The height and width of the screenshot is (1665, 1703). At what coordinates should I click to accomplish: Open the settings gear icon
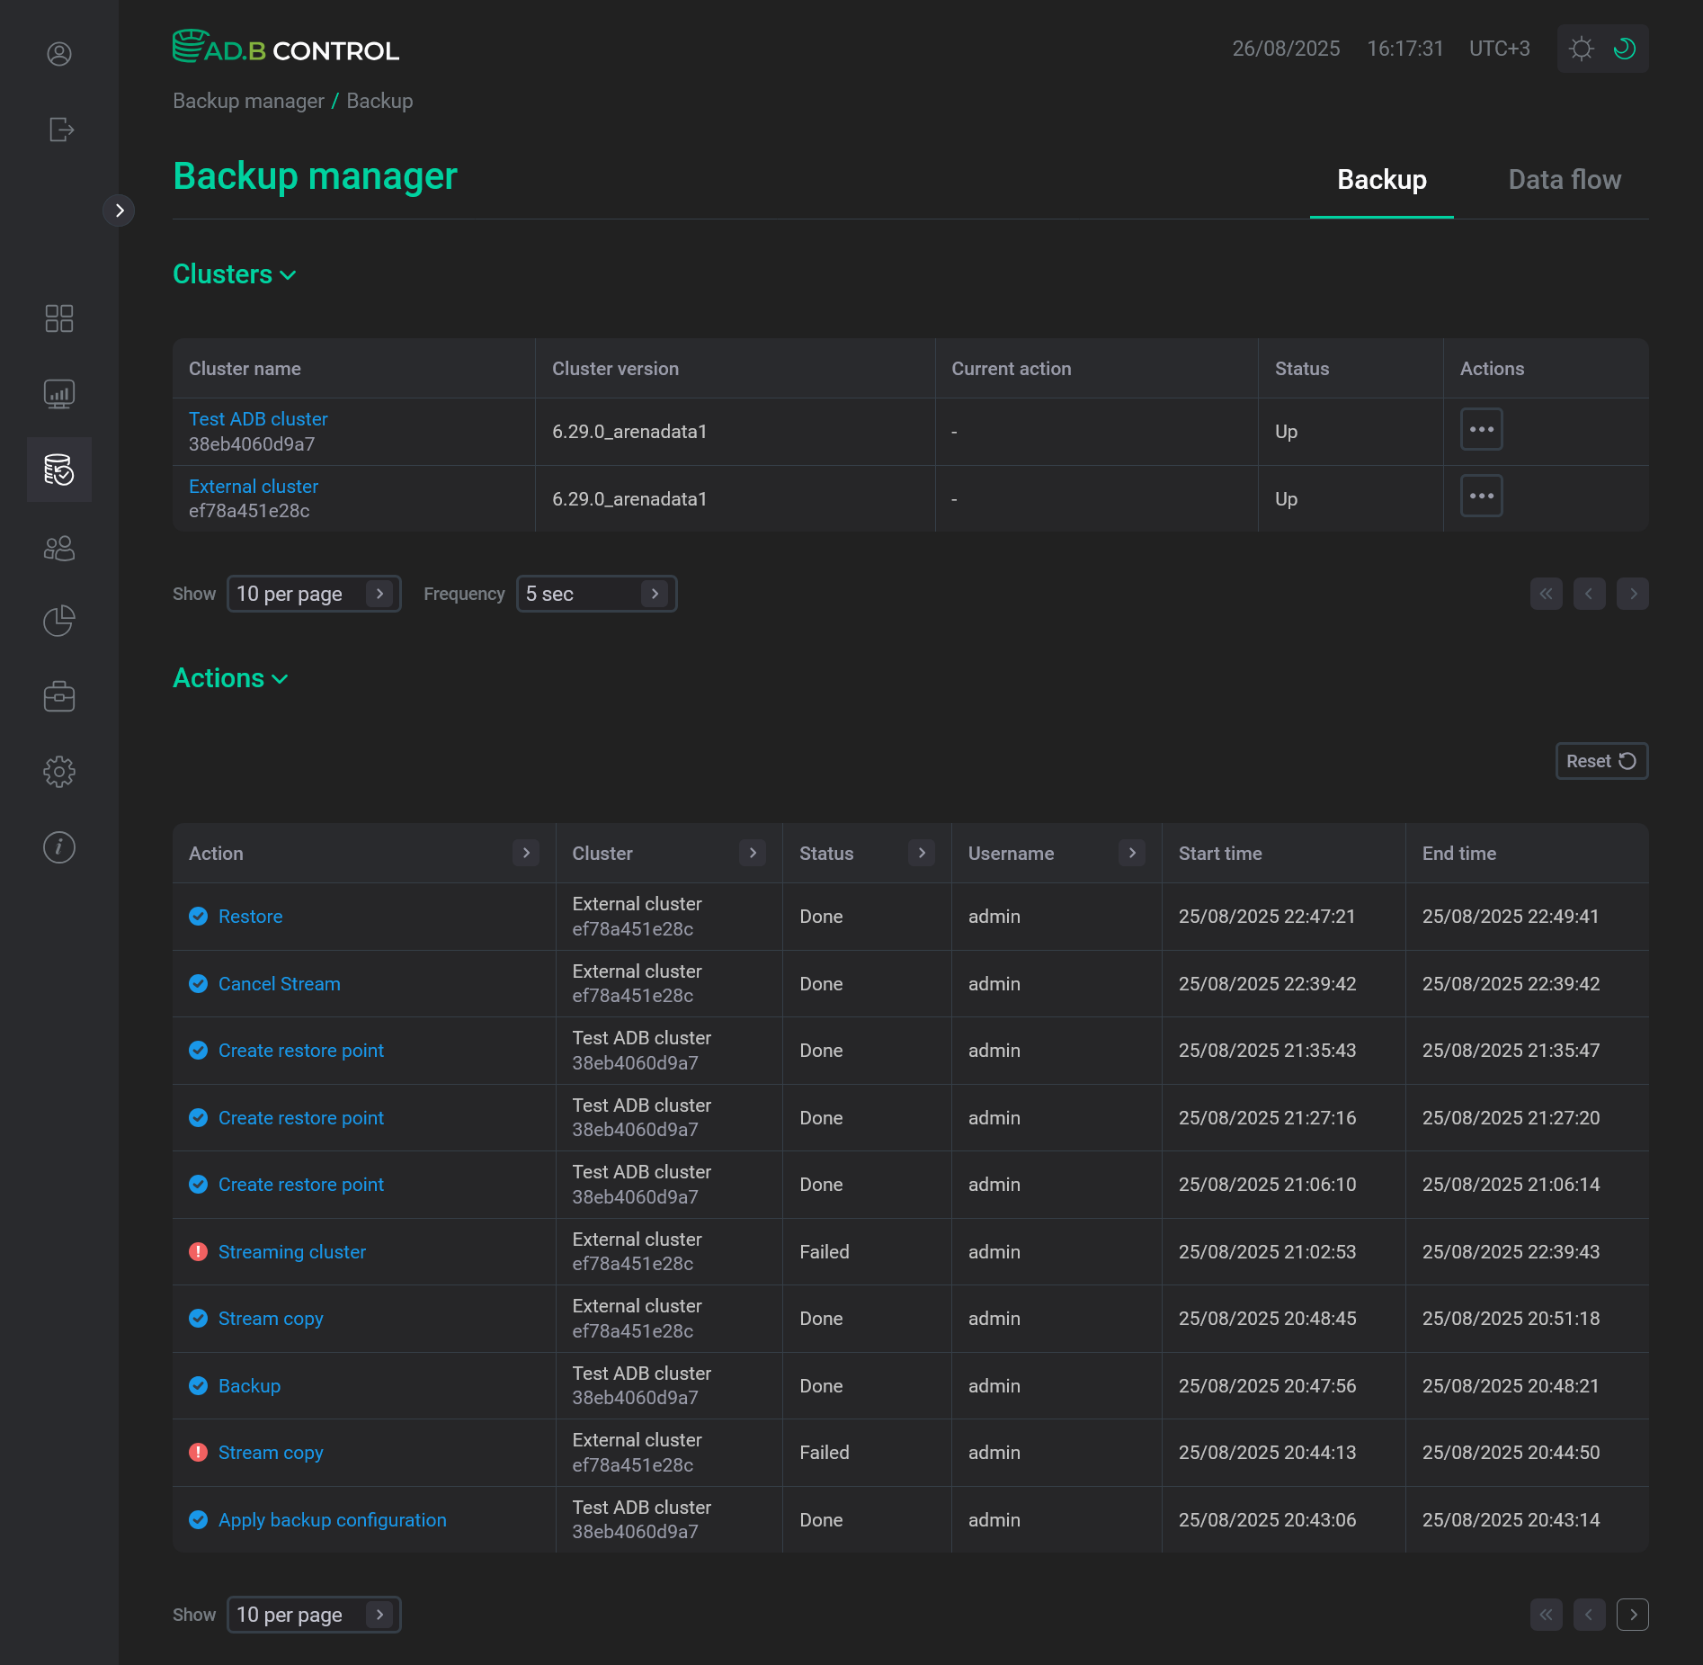[x=59, y=771]
